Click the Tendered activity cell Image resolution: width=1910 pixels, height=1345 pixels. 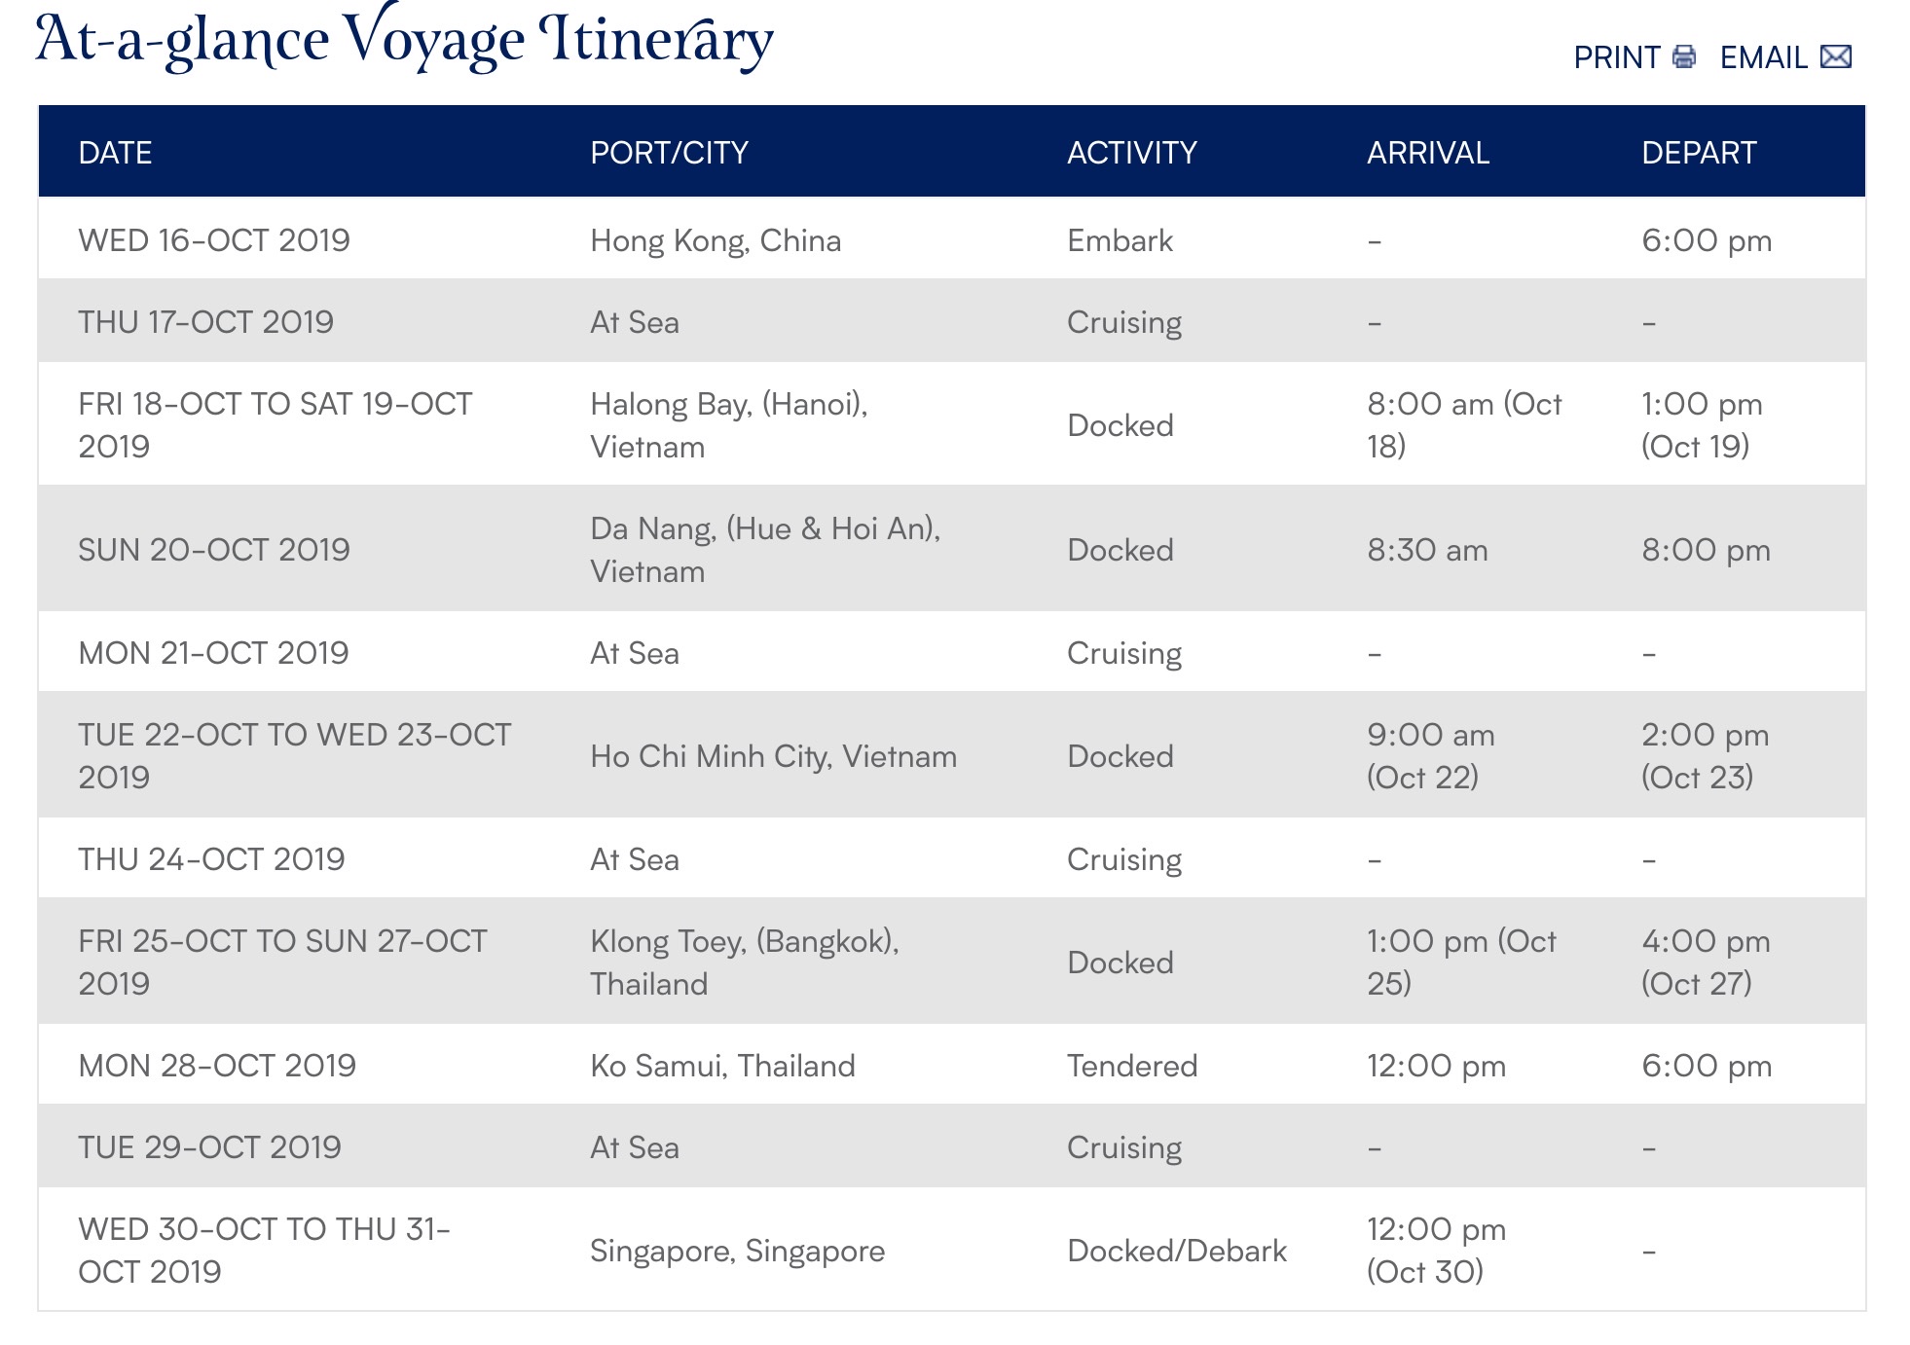point(1131,1066)
